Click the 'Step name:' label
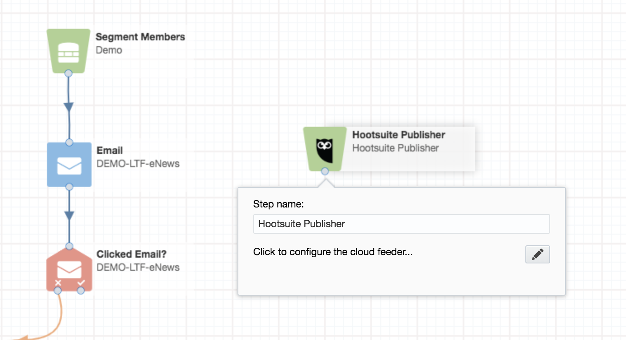Image resolution: width=626 pixels, height=340 pixels. click(278, 204)
